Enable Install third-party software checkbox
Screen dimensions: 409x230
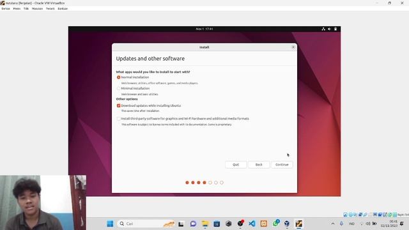[118, 119]
